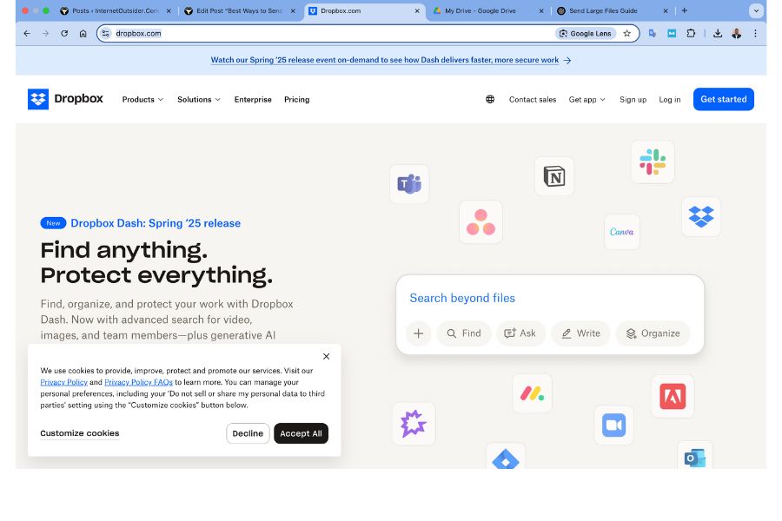Switch to the Send Large Files Guide tab

pyautogui.click(x=612, y=10)
